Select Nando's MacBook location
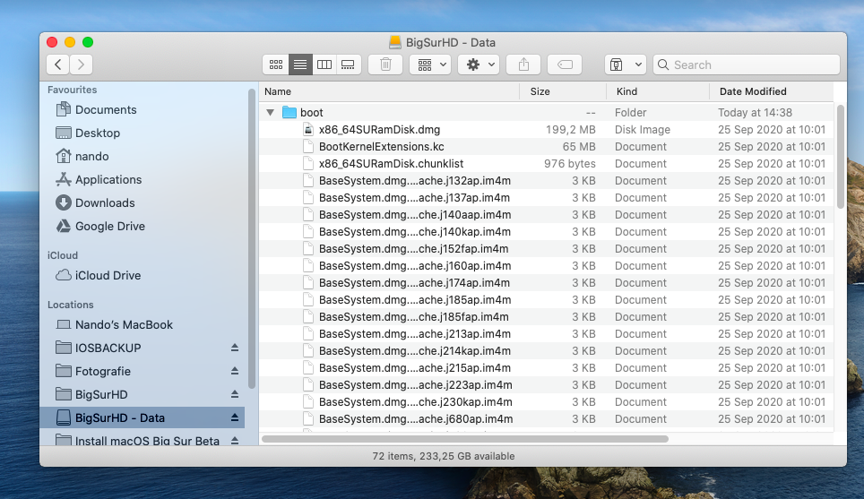Screen dimensions: 864x499 point(115,325)
